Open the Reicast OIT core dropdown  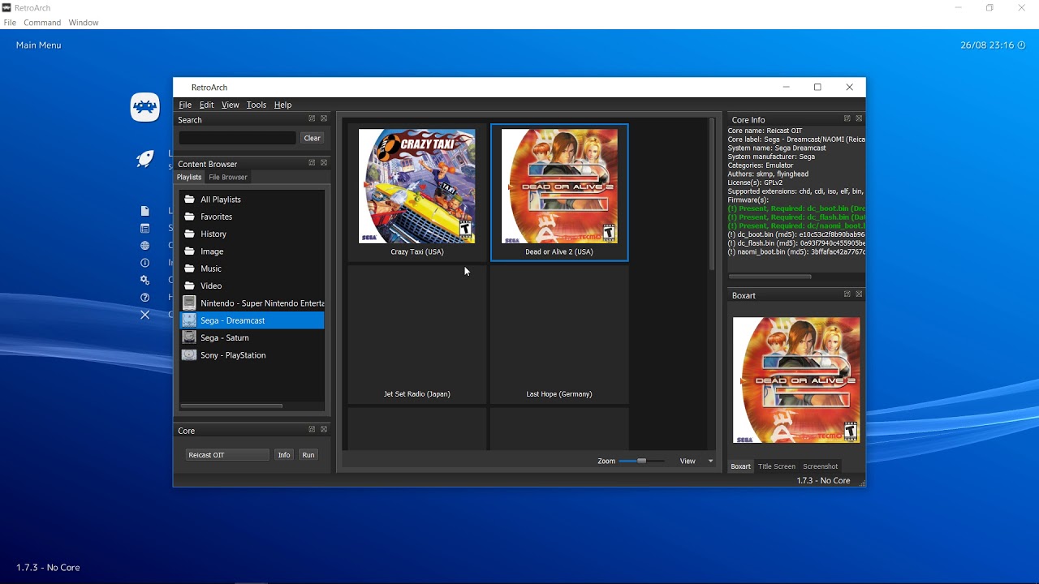227,455
